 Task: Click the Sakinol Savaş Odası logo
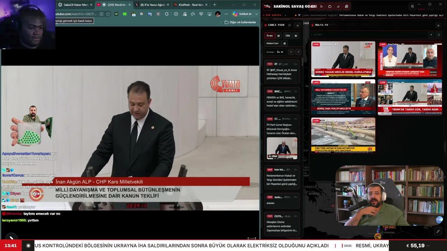click(267, 6)
